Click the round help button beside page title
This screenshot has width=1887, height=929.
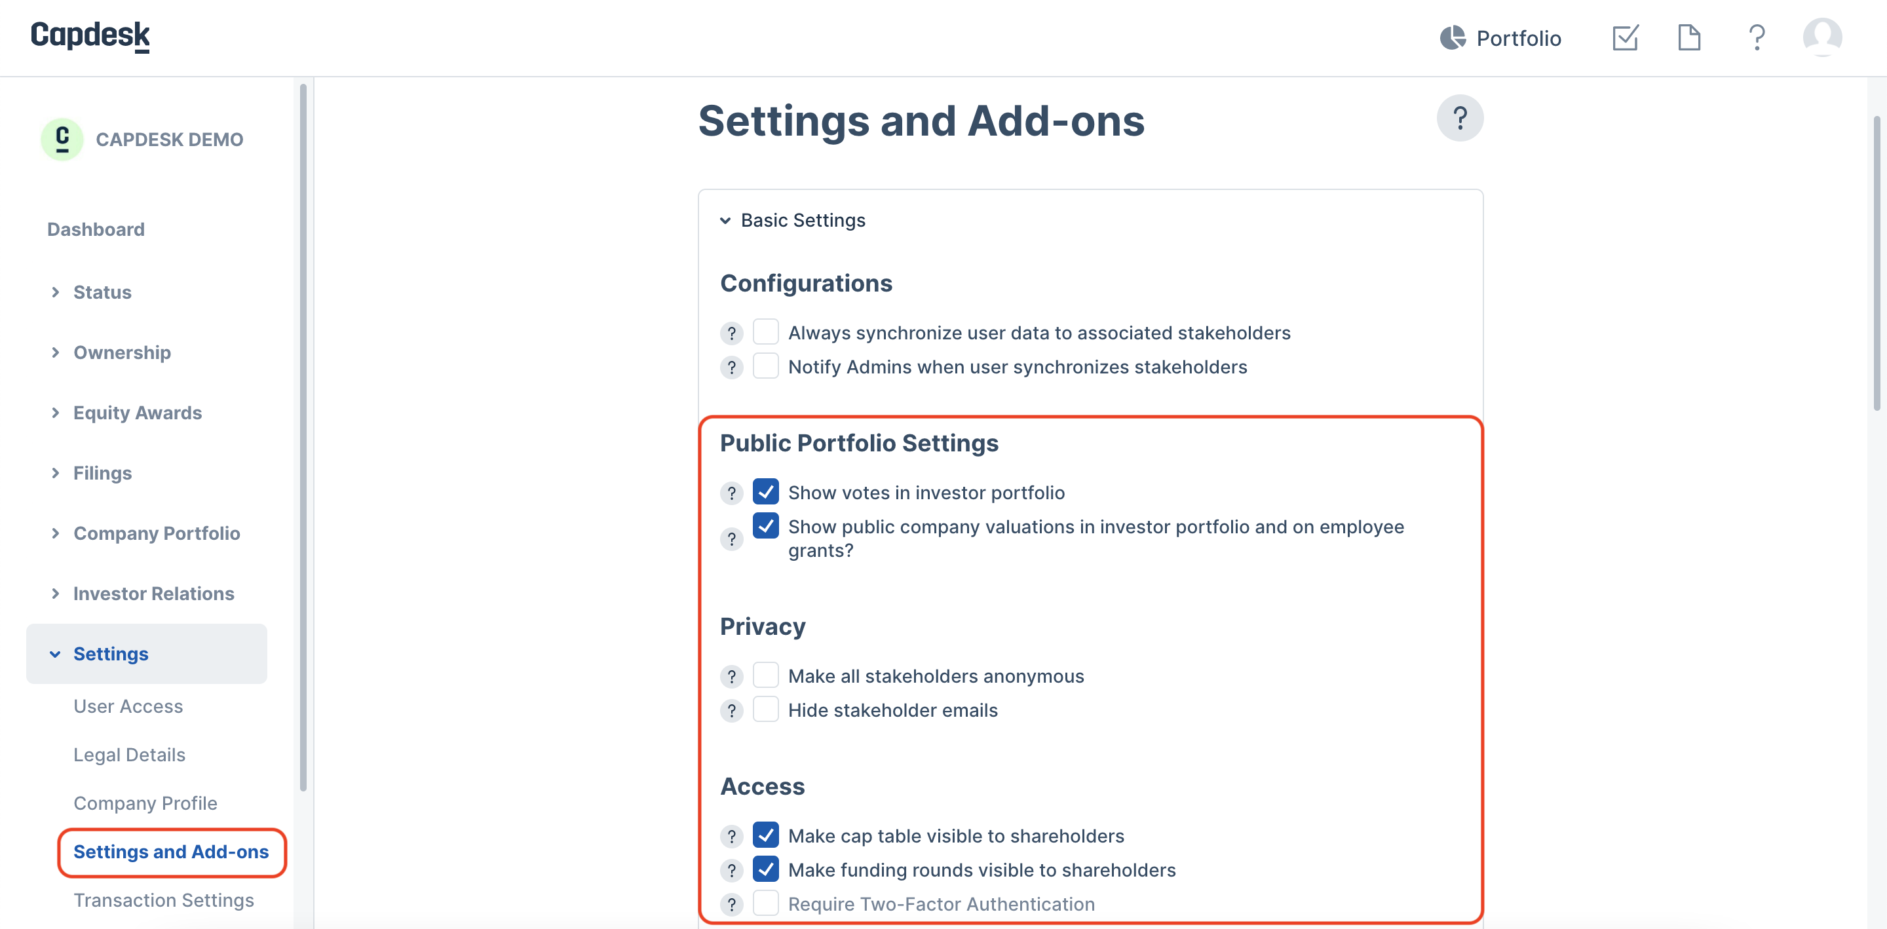(1459, 118)
